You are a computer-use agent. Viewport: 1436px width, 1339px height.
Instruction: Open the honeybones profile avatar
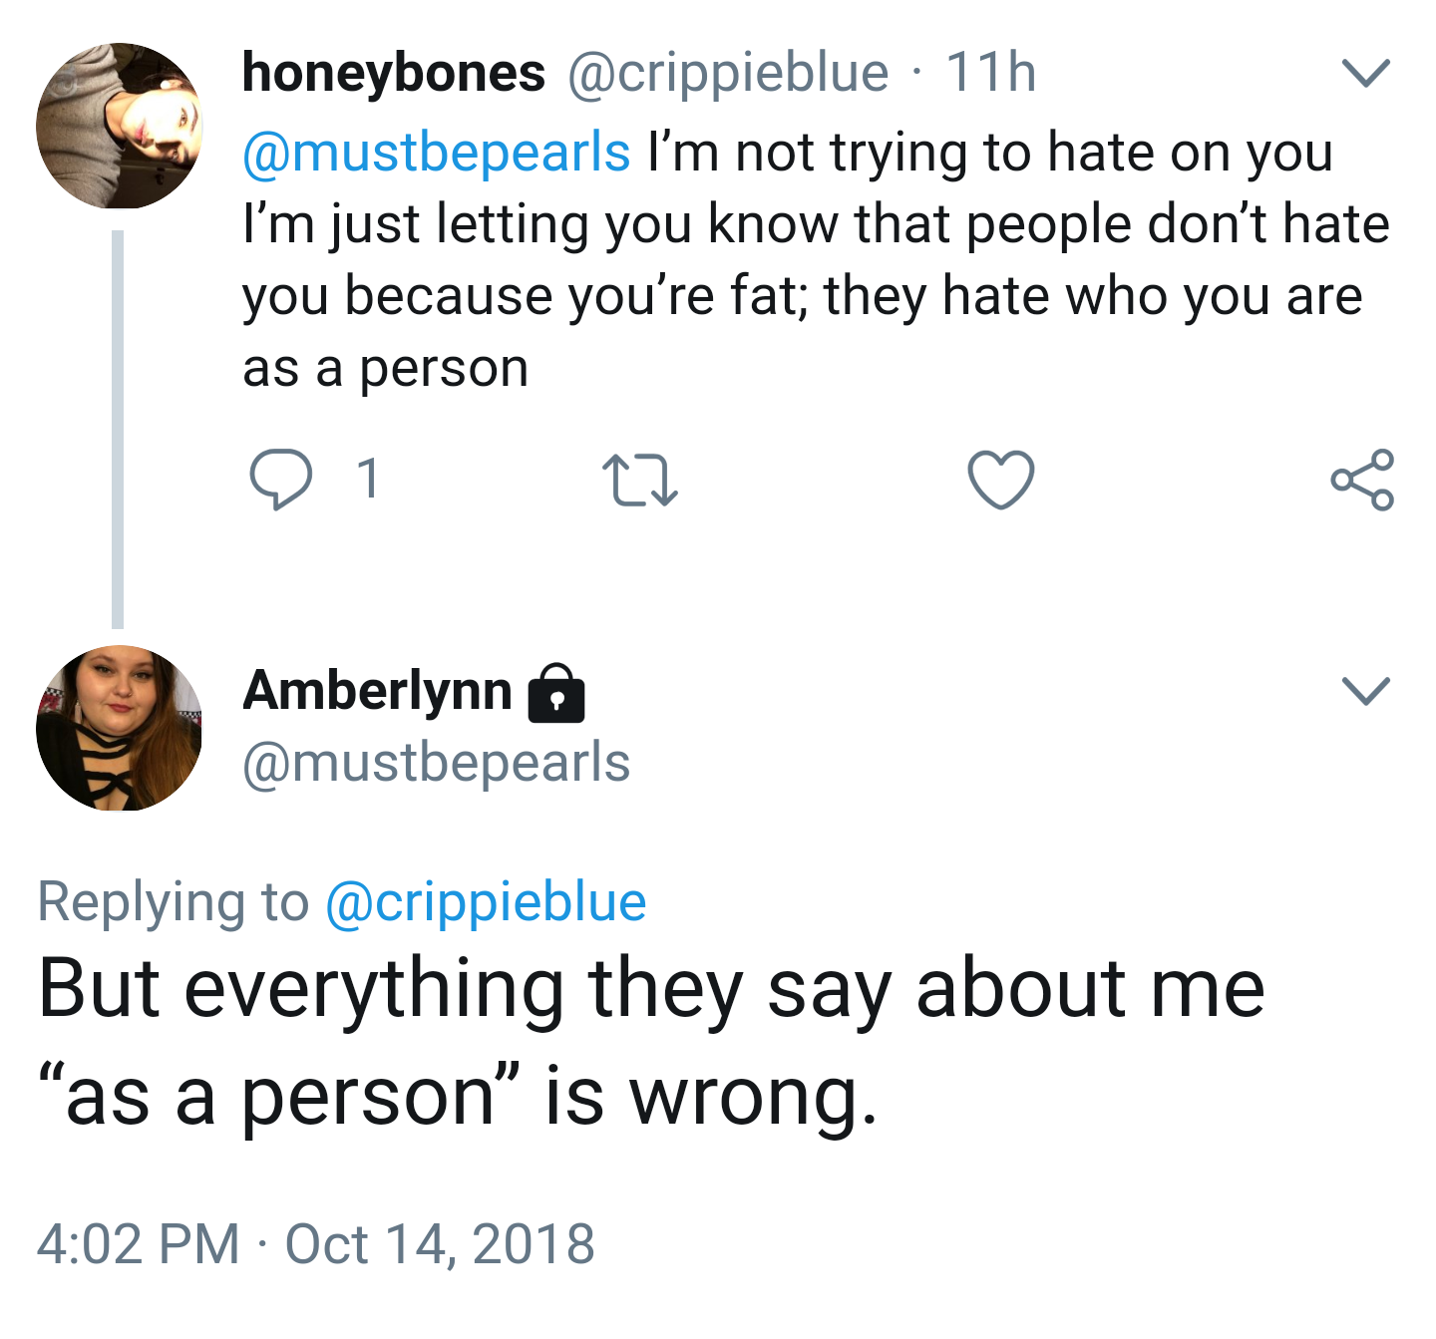(120, 126)
